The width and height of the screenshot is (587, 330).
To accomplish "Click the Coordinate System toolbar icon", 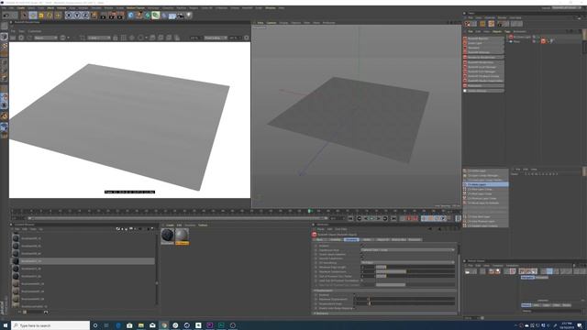I will pos(94,16).
